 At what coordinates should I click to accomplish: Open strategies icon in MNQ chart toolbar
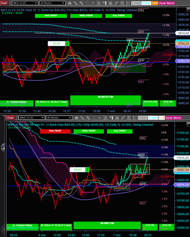123,118
